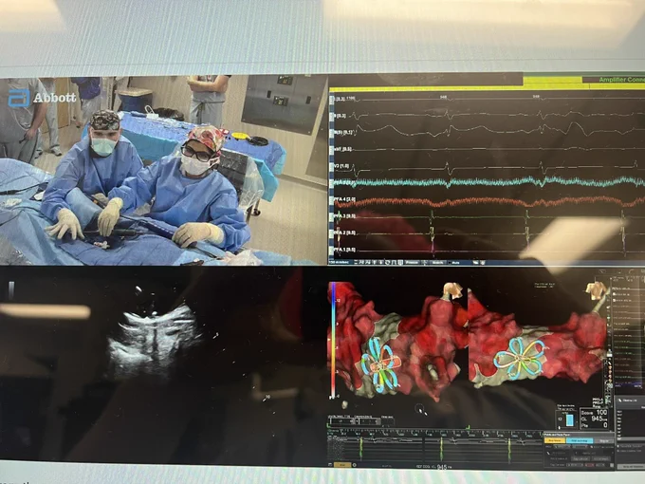Click the gray button next to the cyan one

pos(603,440)
